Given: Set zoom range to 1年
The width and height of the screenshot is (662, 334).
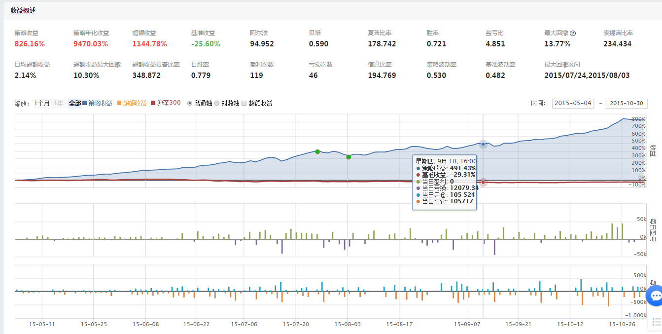Looking at the screenshot, I should pyautogui.click(x=58, y=104).
